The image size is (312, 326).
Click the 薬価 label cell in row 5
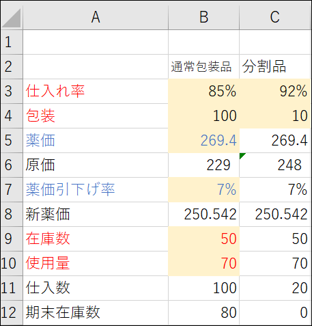[x=96, y=141]
